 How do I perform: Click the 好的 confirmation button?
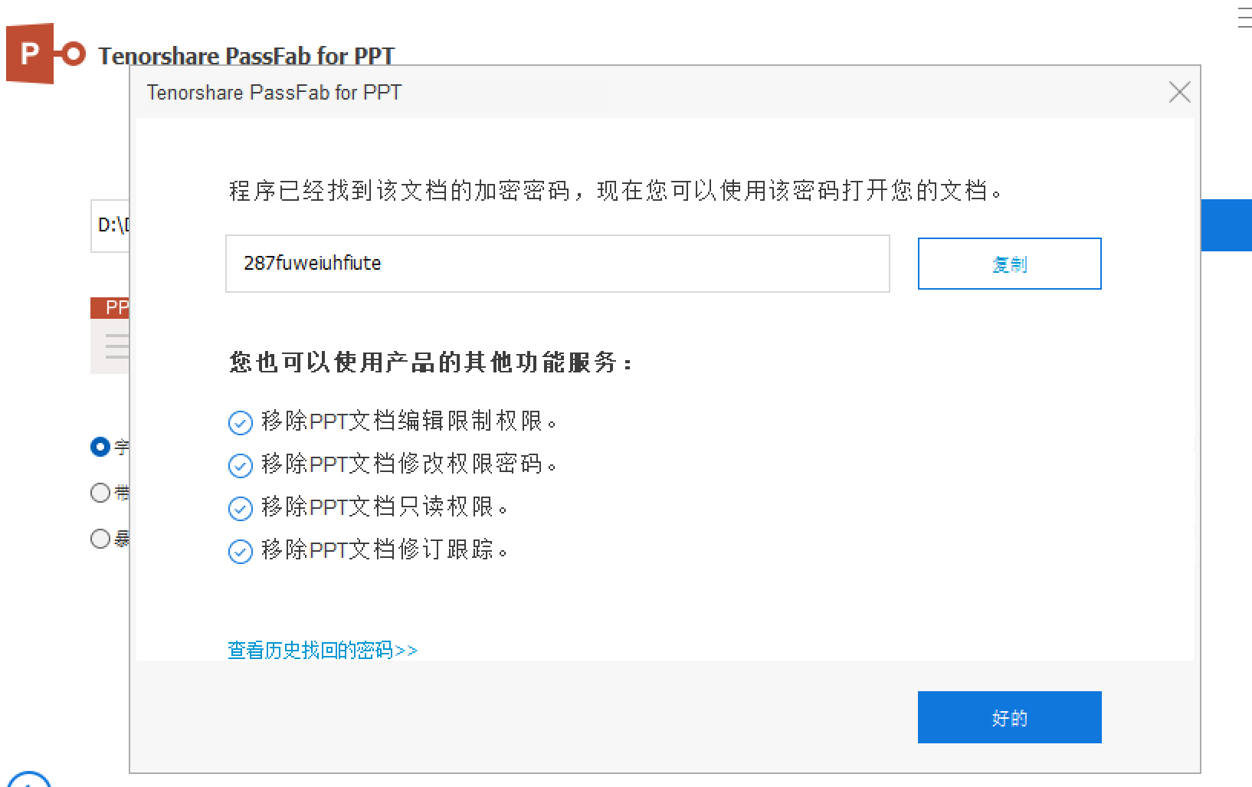[1009, 717]
